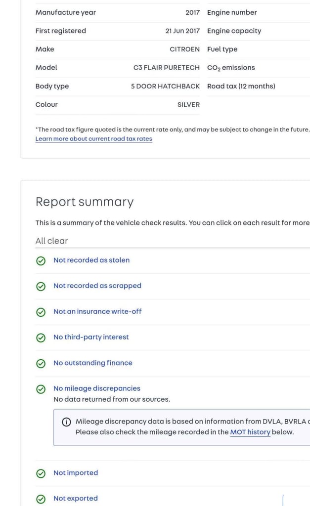Open No mileage discrepancies result
This screenshot has width=310, height=506.
pos(97,388)
